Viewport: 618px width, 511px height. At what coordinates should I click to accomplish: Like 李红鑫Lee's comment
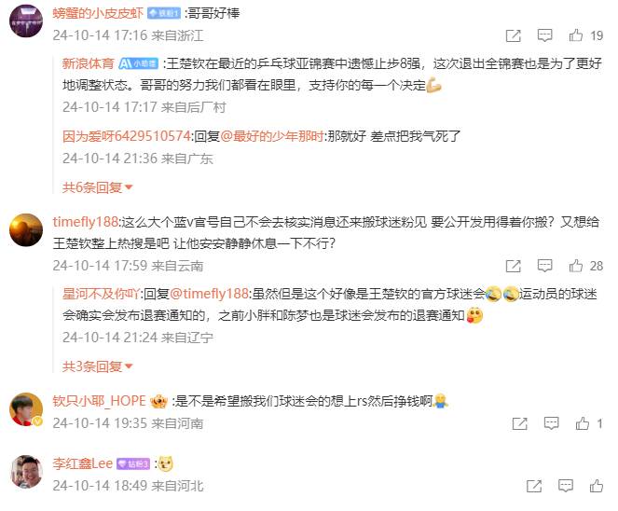tap(597, 486)
